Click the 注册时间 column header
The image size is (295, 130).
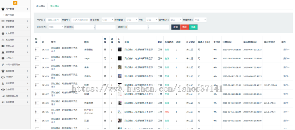coord(227,42)
